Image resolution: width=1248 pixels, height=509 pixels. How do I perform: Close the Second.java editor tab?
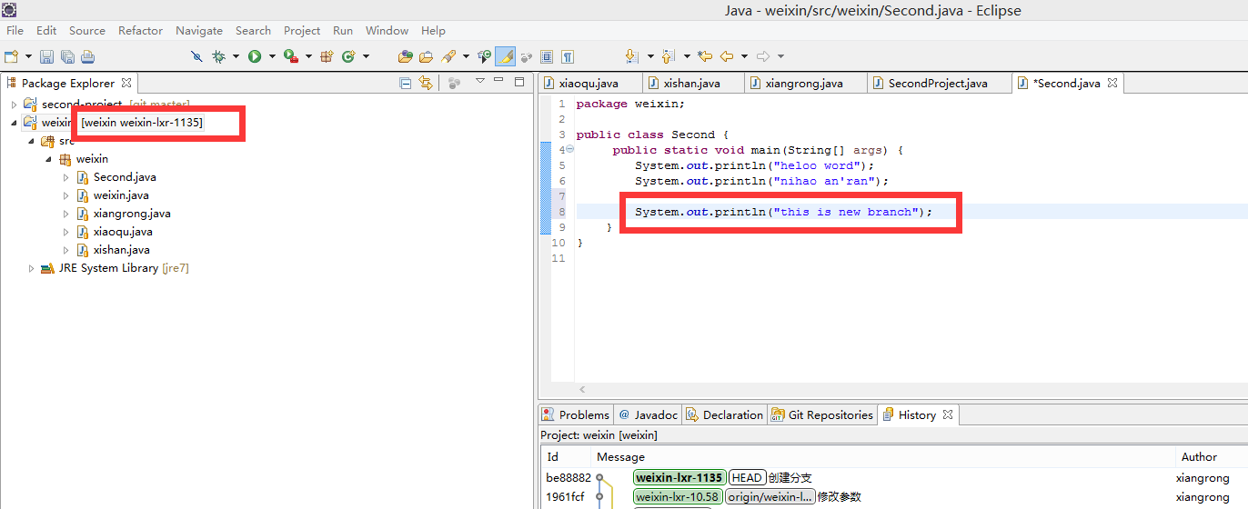(1112, 83)
